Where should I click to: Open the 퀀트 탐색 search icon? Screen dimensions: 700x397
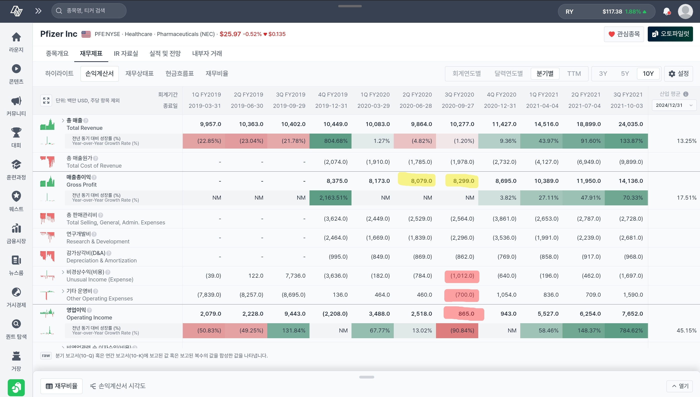[x=16, y=324]
